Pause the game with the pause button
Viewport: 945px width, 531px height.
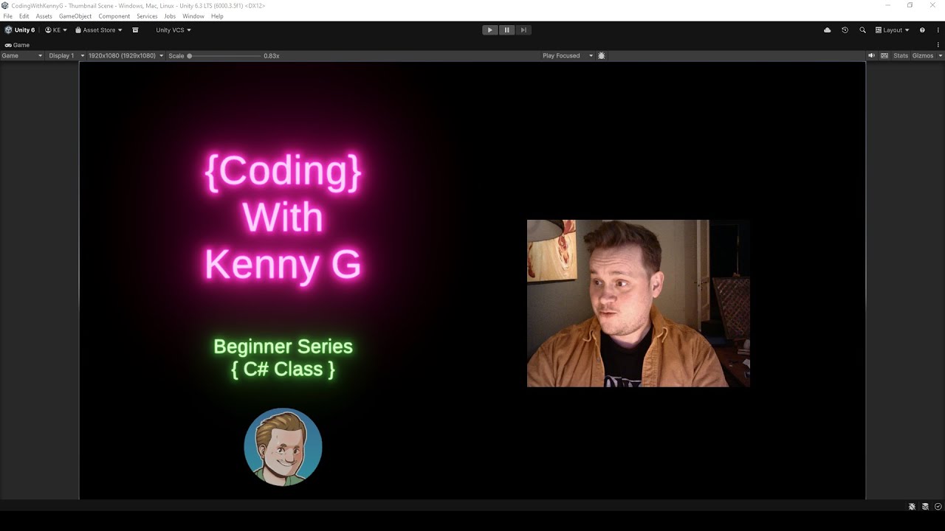[x=506, y=30]
